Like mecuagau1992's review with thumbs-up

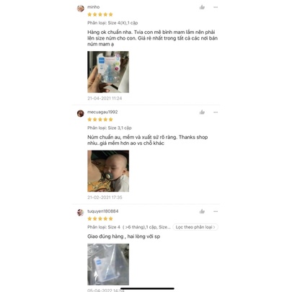pos(202,112)
